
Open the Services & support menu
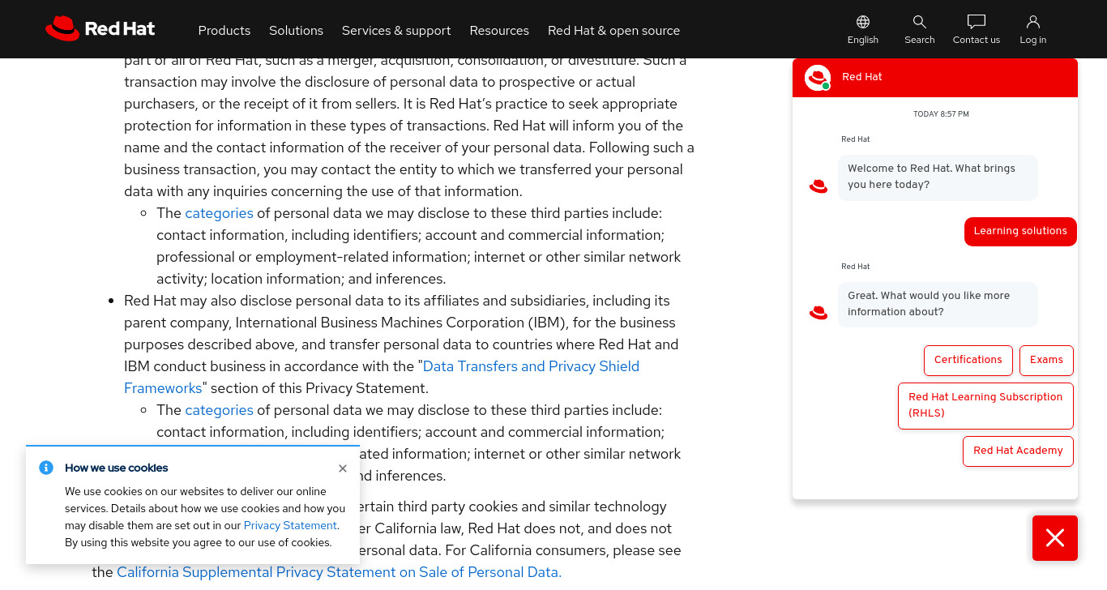(396, 30)
